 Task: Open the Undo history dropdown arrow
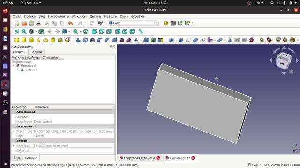point(75,23)
